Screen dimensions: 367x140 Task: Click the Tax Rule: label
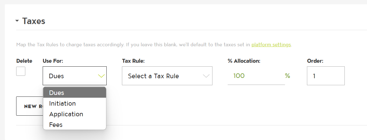133,61
